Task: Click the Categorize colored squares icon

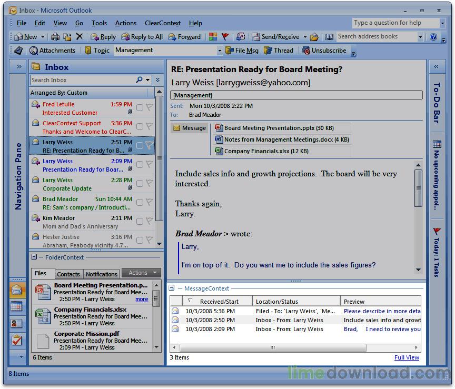Action: tap(213, 37)
